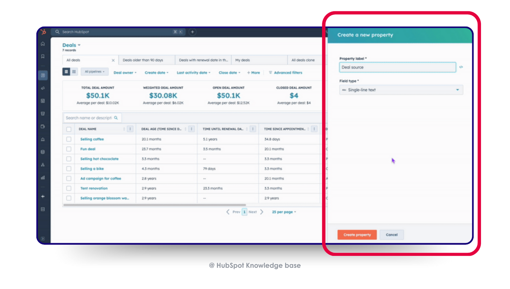Open the Create date filter dropdown
The image size is (510, 289).
[x=156, y=73]
